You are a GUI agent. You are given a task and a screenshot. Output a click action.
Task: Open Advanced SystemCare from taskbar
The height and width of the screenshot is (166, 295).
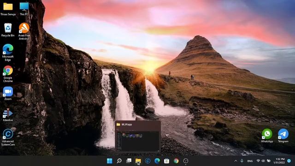click(147, 161)
